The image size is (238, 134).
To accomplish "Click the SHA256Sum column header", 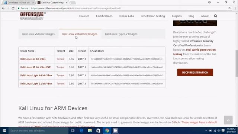I will point(97,51).
